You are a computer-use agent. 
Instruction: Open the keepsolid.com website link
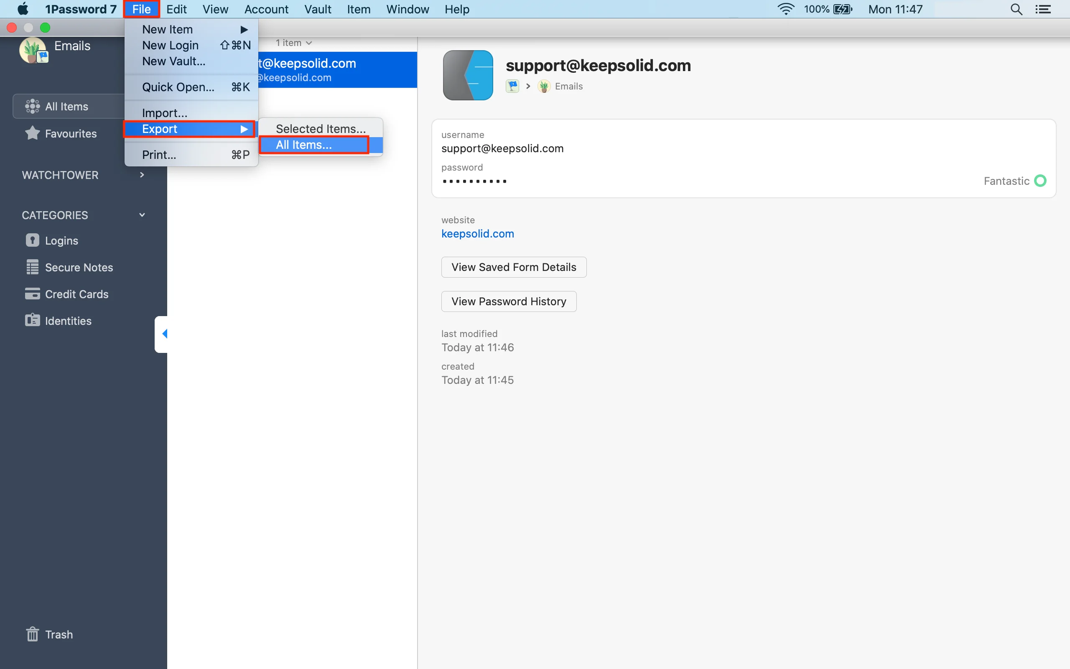click(477, 234)
